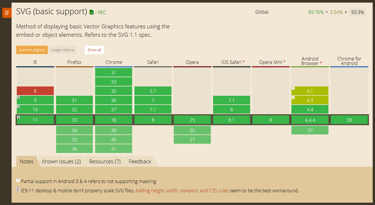The height and width of the screenshot is (205, 375).
Task: Click the Show all button
Action: click(x=95, y=50)
